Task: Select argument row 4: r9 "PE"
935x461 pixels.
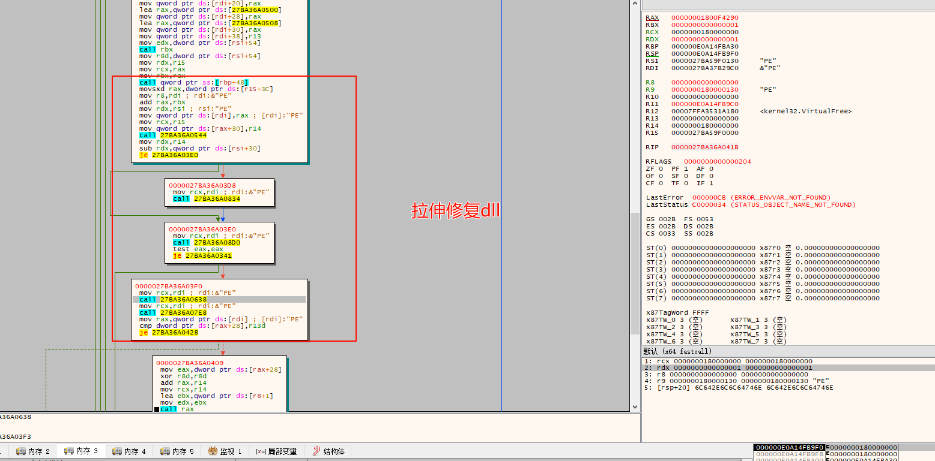Action: tap(788, 381)
